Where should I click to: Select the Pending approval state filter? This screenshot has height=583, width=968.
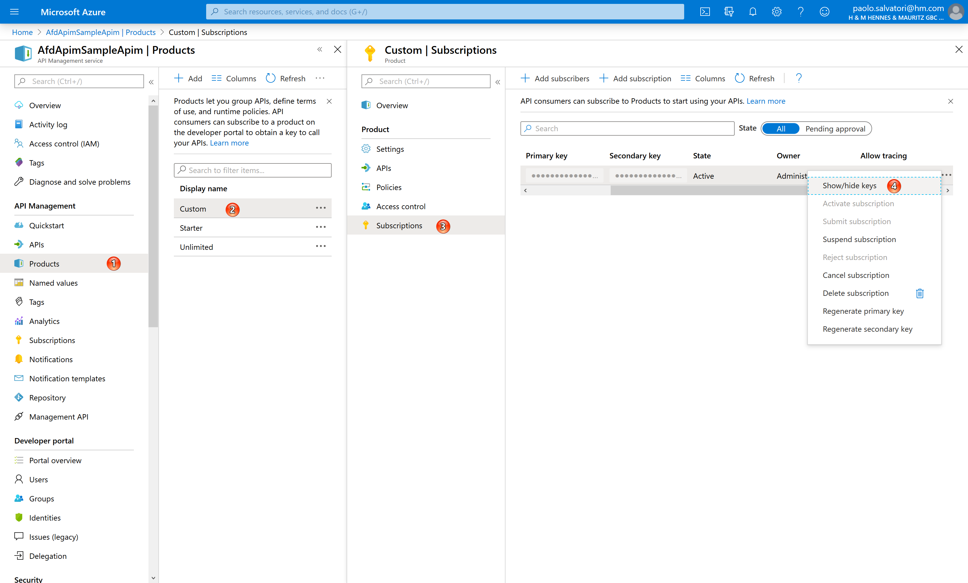click(835, 129)
